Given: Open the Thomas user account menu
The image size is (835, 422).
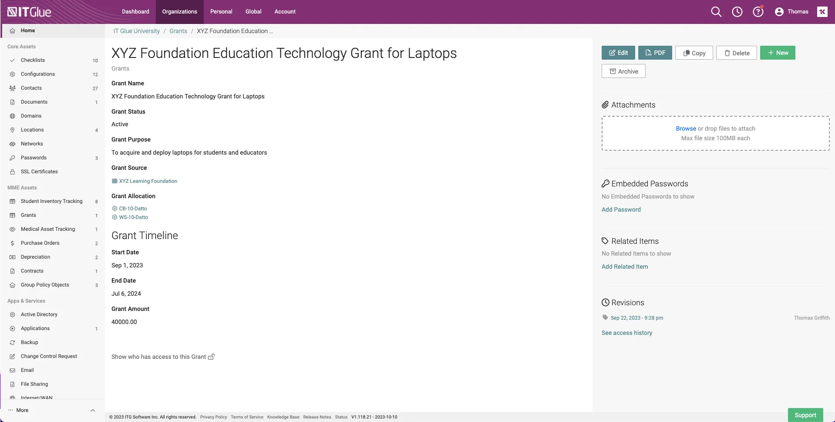Looking at the screenshot, I should [791, 12].
